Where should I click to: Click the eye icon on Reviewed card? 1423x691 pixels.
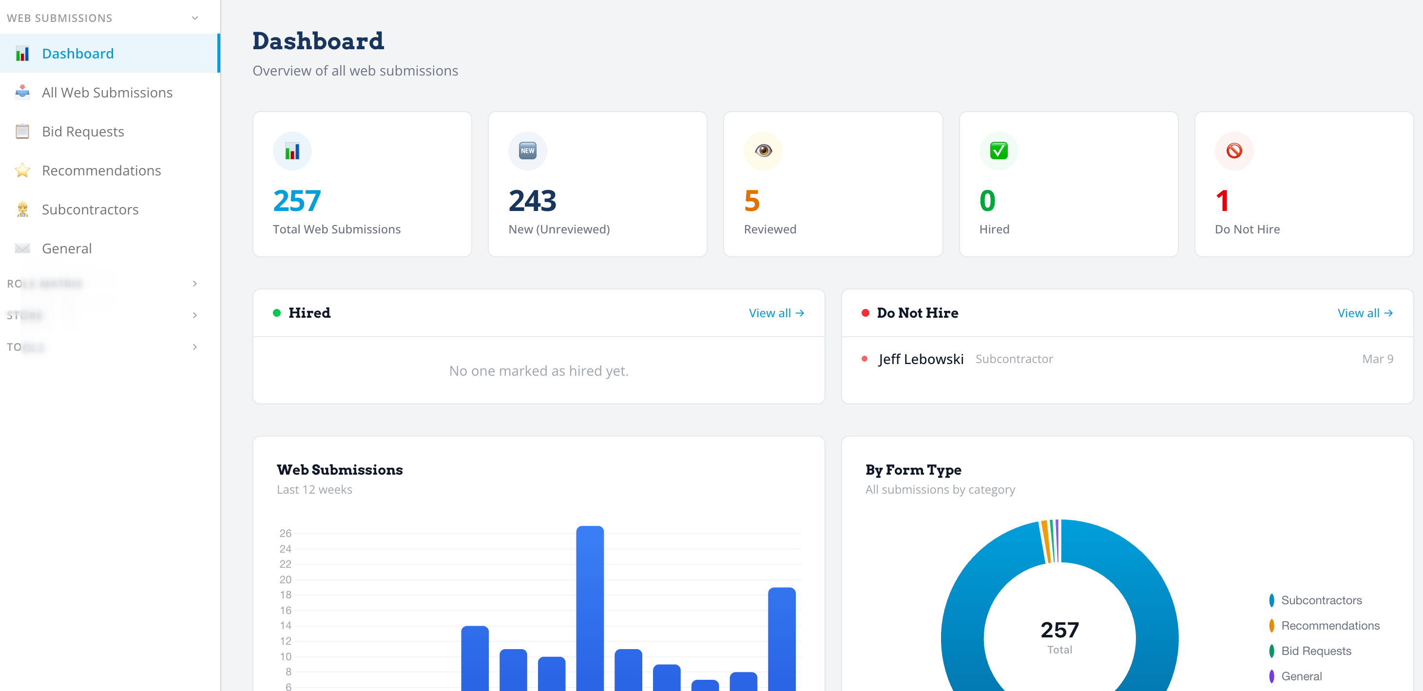point(763,151)
